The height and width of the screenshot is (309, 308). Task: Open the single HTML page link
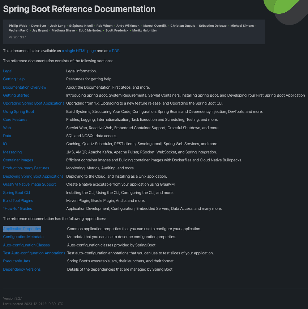coord(79,51)
